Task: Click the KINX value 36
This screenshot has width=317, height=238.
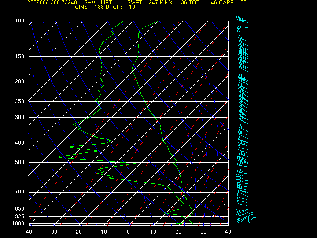Action: pos(184,3)
